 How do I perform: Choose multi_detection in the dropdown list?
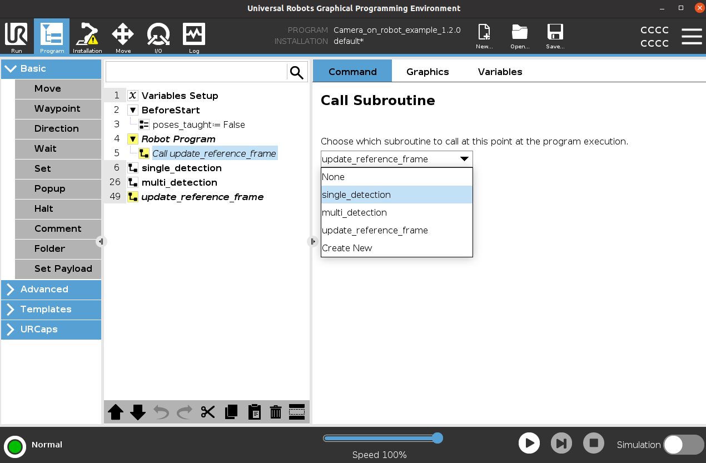pos(397,212)
